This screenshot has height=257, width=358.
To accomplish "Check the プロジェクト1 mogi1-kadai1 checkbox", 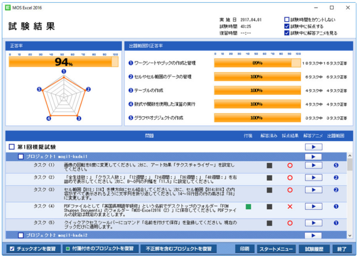I will pyautogui.click(x=21, y=157).
